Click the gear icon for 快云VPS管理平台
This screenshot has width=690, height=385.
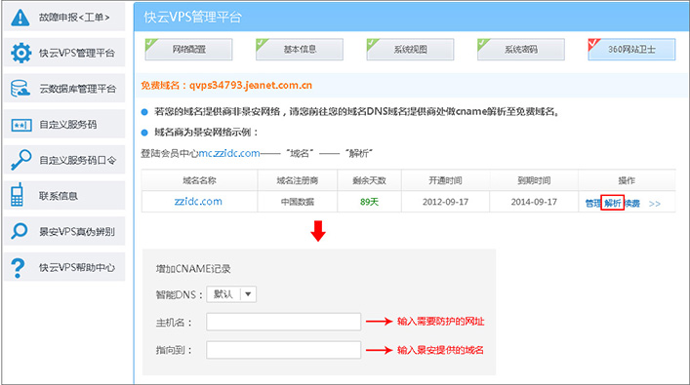pyautogui.click(x=20, y=53)
